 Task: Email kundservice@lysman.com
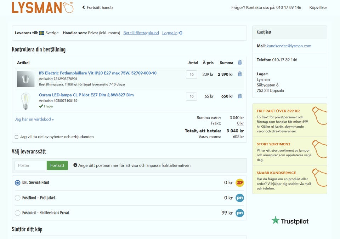coord(289,46)
